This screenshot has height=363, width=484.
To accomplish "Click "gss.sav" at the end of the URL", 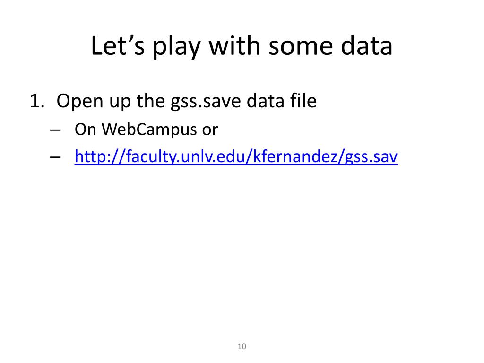I will [x=371, y=157].
